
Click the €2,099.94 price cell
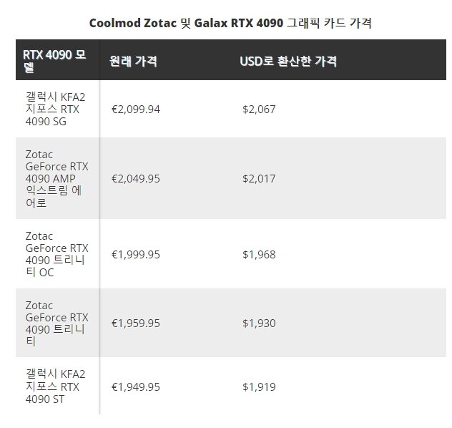136,110
